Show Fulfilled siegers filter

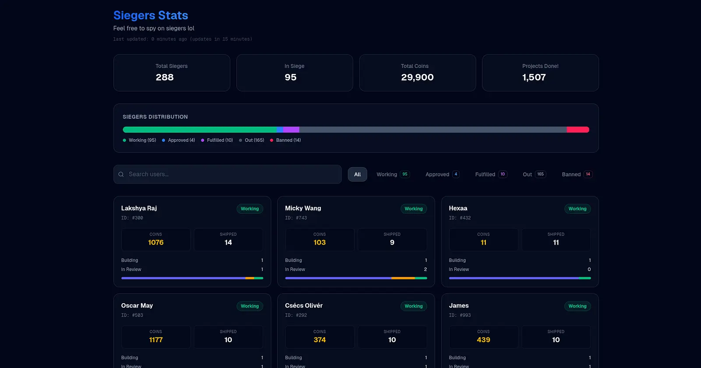click(x=491, y=174)
